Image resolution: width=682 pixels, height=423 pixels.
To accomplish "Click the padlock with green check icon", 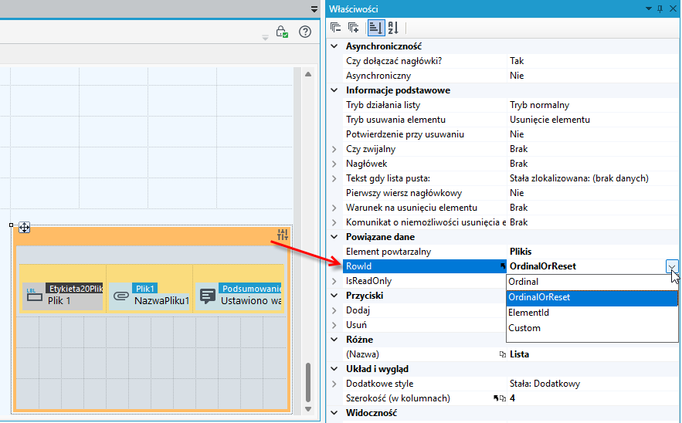I will tap(282, 32).
